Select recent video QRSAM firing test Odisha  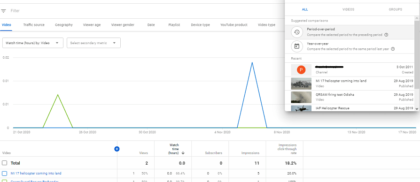point(349,97)
